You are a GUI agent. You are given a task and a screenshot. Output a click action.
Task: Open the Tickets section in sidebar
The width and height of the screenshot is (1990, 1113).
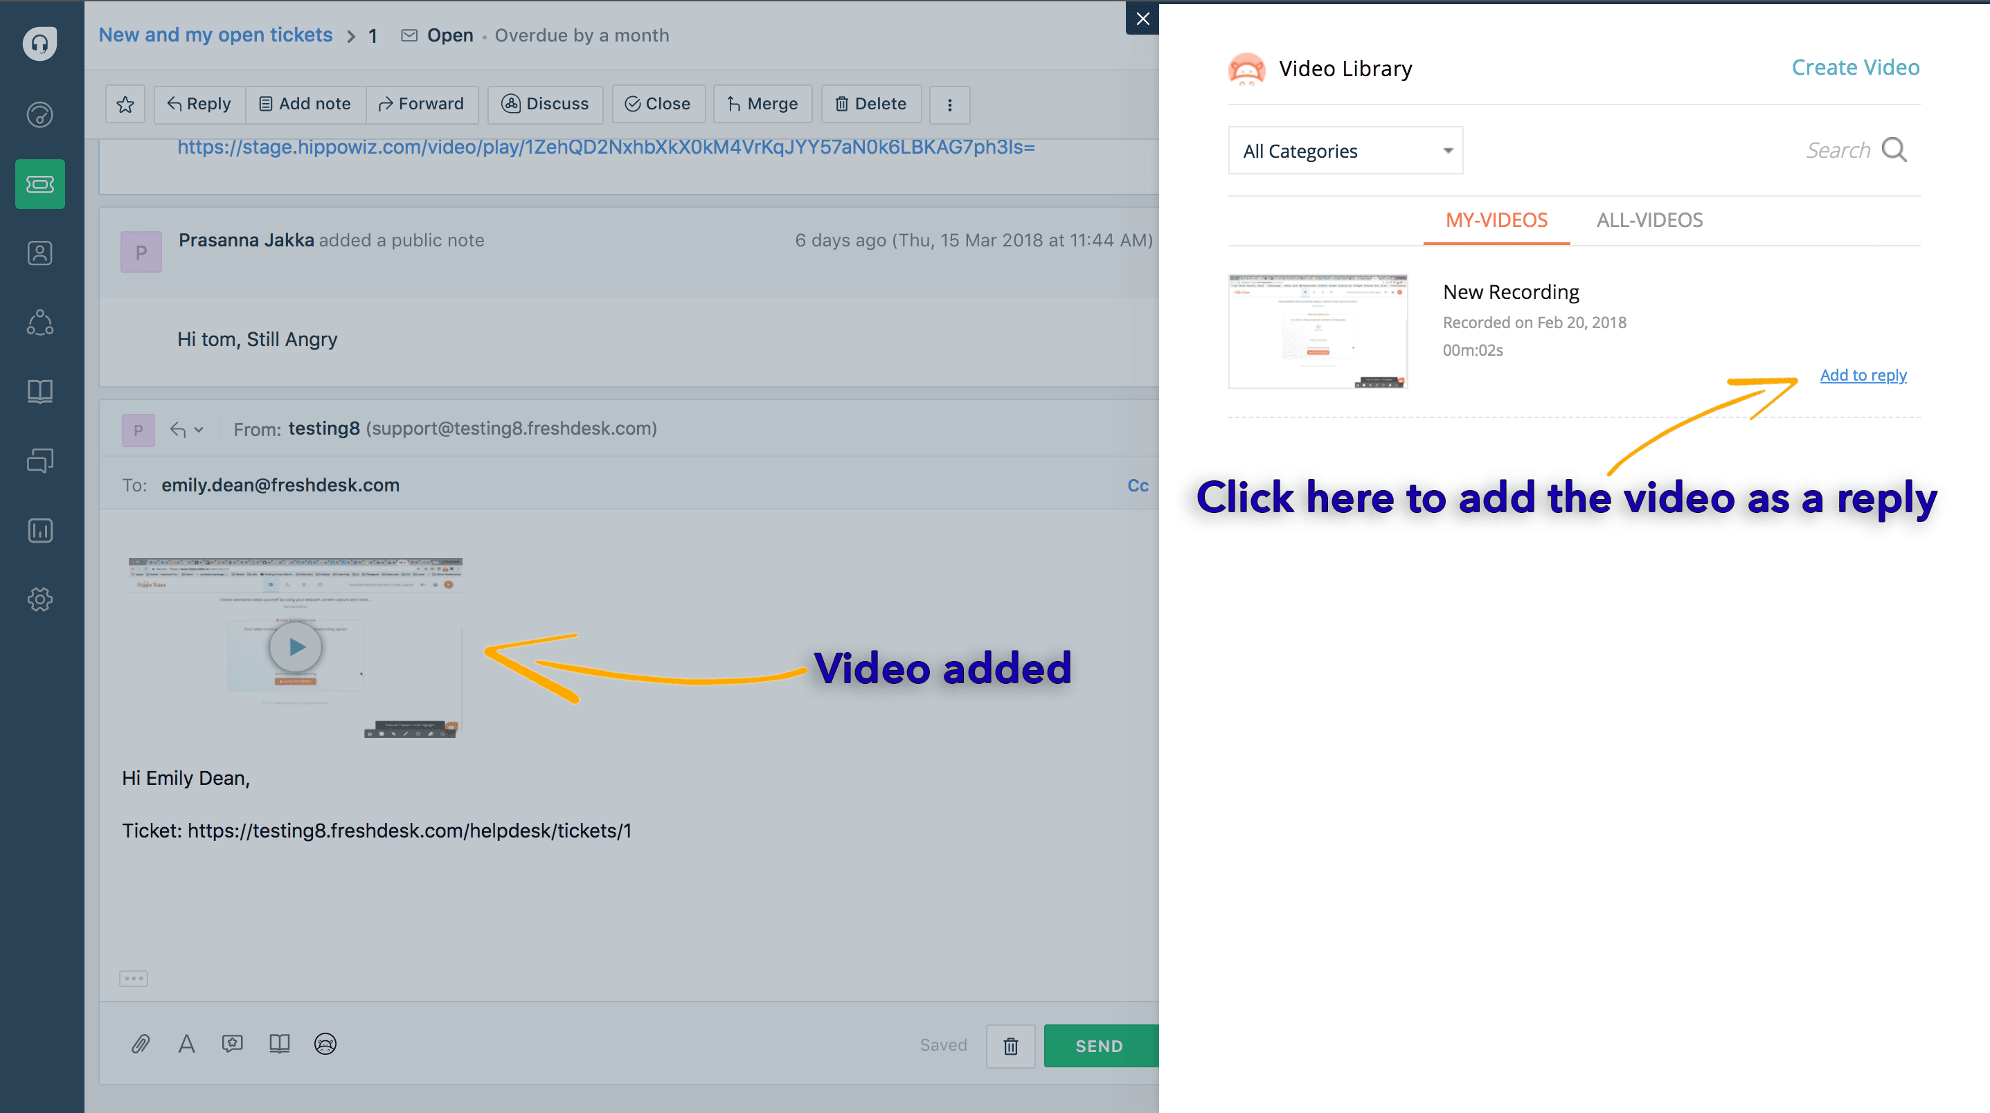coord(40,185)
